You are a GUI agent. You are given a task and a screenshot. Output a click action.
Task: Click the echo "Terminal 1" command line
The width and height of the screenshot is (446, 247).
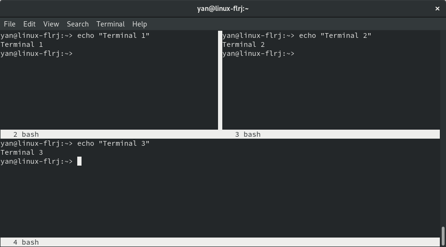point(75,35)
